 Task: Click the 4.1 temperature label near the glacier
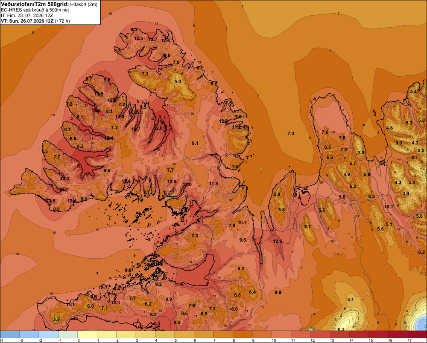pos(351,300)
